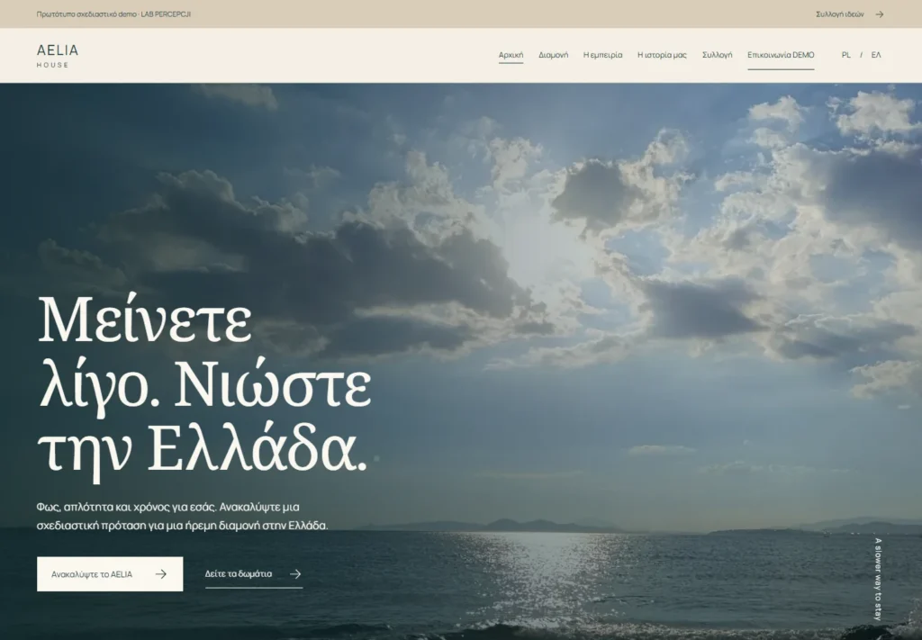Open Η εμπειρία in navigation
This screenshot has width=922, height=640.
(602, 55)
